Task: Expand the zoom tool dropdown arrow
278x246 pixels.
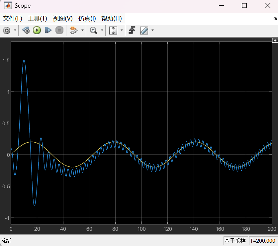Action: [x=102, y=31]
